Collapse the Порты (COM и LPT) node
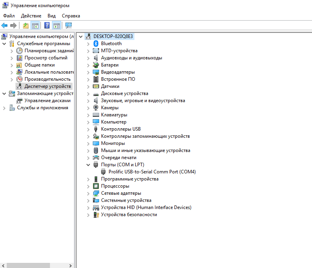This screenshot has width=312, height=268. pyautogui.click(x=88, y=165)
